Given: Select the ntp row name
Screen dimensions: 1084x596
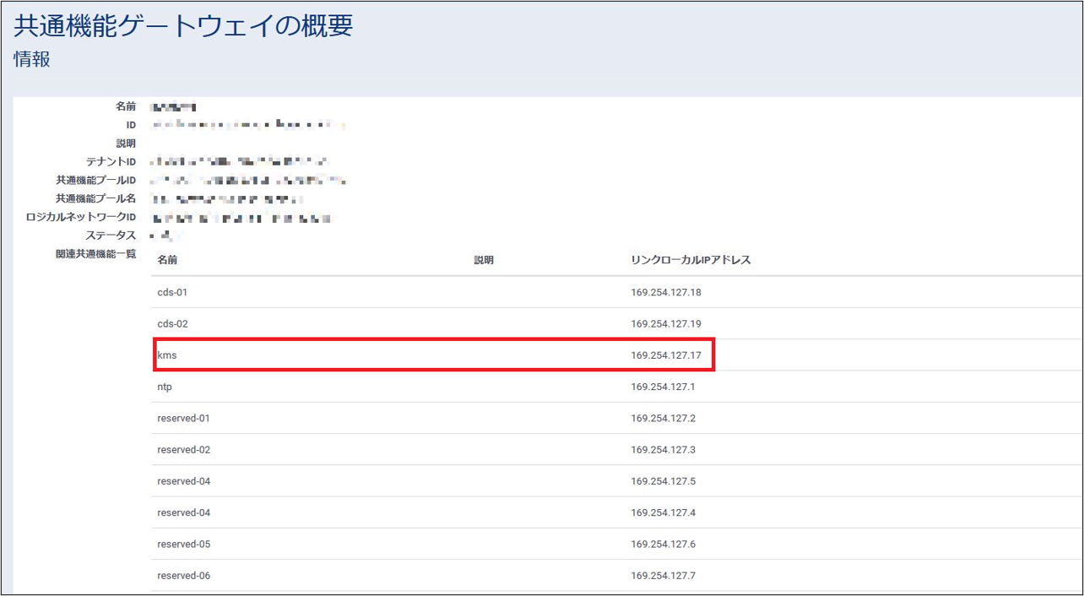Looking at the screenshot, I should pyautogui.click(x=165, y=387).
